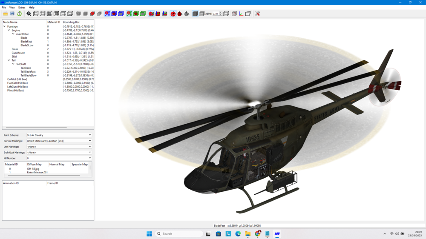This screenshot has height=239, width=426.
Task: Select the zoom magnifier crosshair tool
Action: tap(29, 14)
